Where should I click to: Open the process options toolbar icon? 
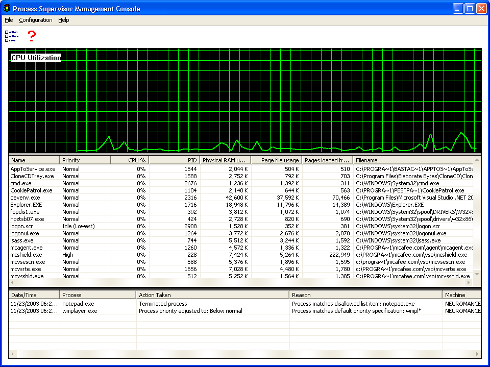11,37
